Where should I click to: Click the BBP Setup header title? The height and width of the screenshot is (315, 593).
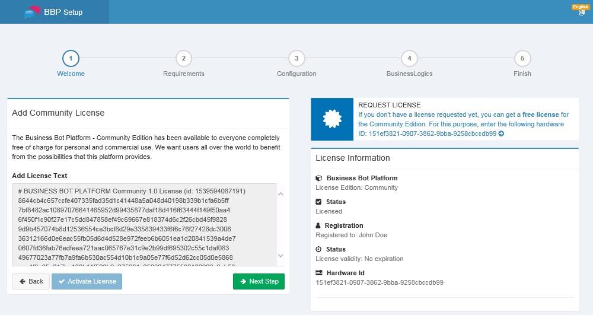click(x=63, y=12)
